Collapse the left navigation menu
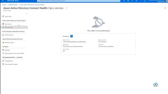Viewport: 168px width, 94px height. pos(27,14)
